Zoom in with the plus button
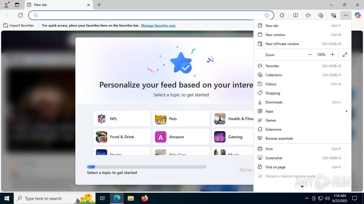The height and width of the screenshot is (204, 364). tap(332, 55)
